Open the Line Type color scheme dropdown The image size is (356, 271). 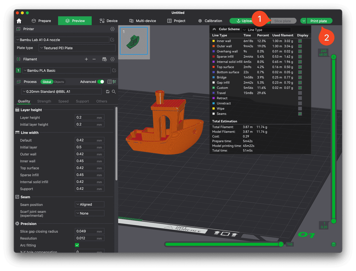pyautogui.click(x=266, y=30)
